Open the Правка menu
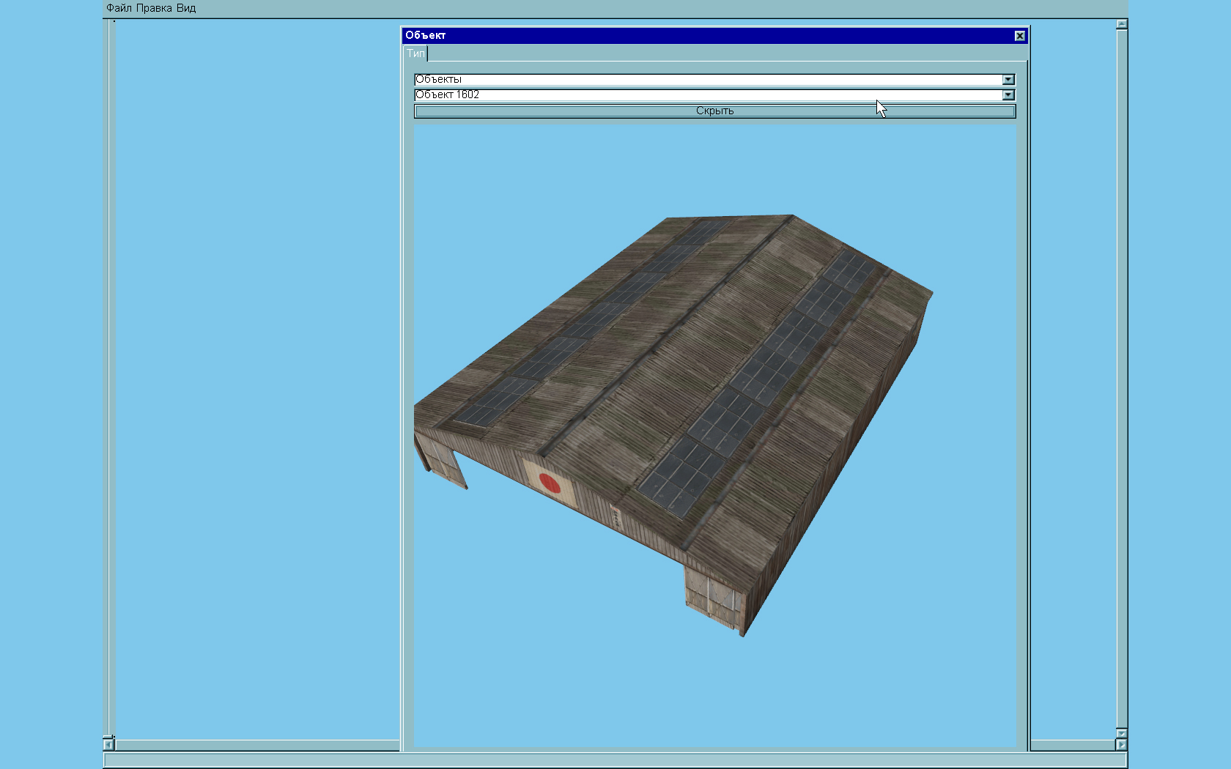Image resolution: width=1231 pixels, height=769 pixels. click(x=154, y=8)
